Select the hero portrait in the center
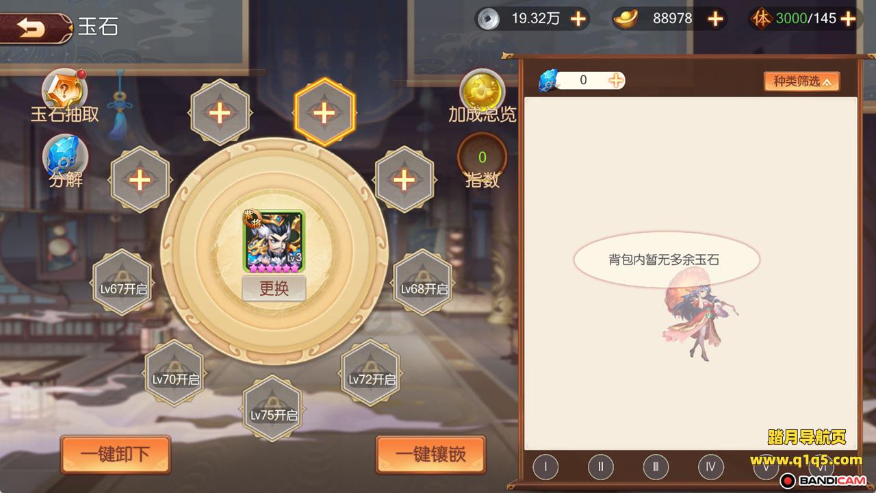The height and width of the screenshot is (493, 876). 274,242
